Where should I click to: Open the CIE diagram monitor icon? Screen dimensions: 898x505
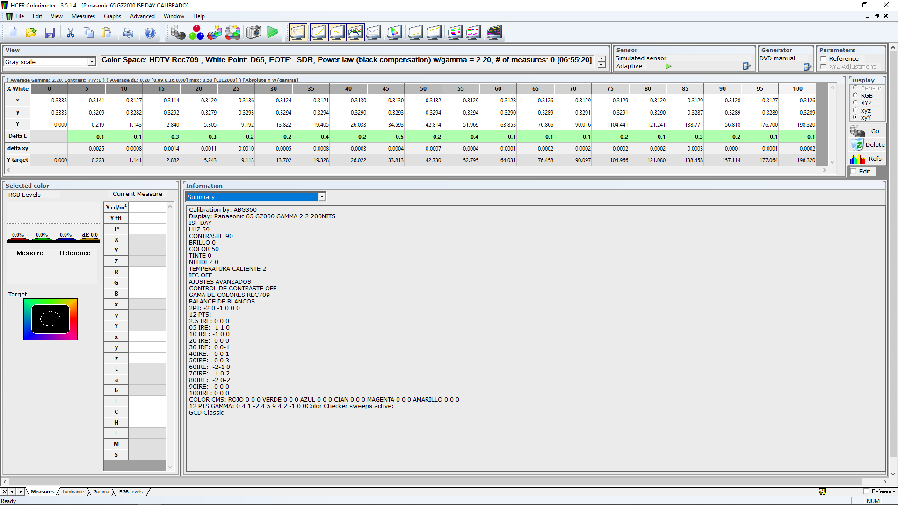click(394, 32)
